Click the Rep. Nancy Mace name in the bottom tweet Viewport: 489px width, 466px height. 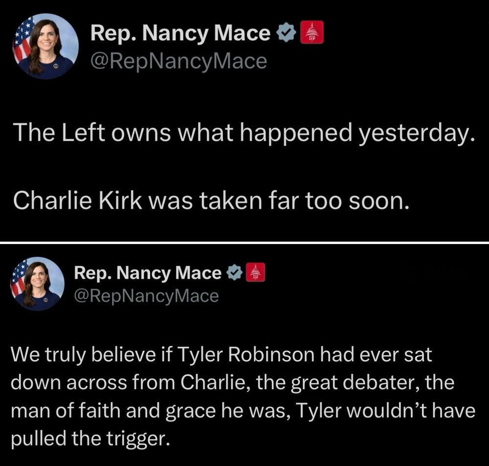click(x=148, y=273)
